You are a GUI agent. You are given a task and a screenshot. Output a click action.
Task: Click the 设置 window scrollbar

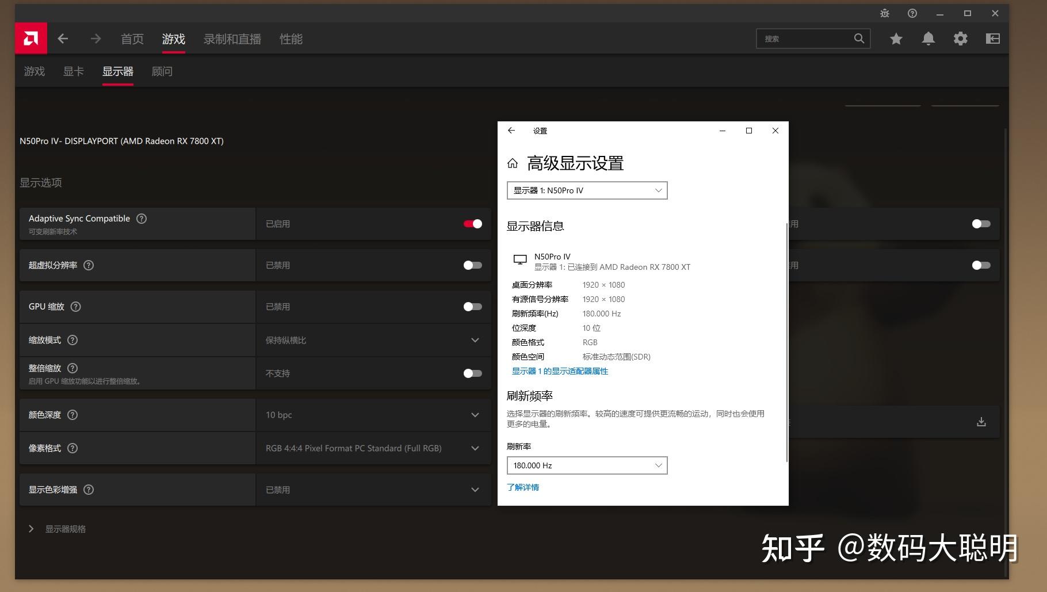[x=786, y=342]
